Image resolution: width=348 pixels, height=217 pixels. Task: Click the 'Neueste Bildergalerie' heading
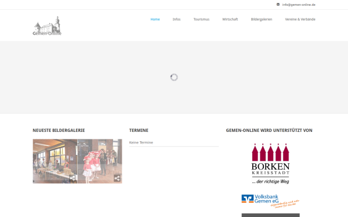click(59, 130)
